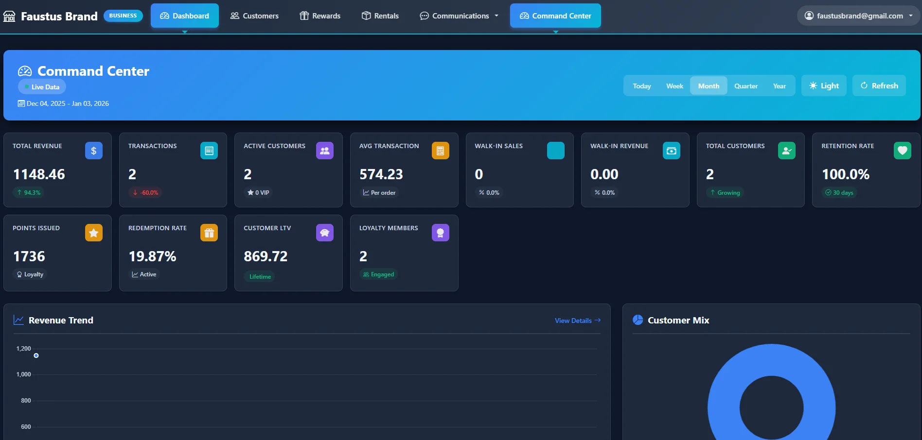Click the dollar icon on Total Revenue card
Screen dimensions: 922x440
(x=93, y=151)
